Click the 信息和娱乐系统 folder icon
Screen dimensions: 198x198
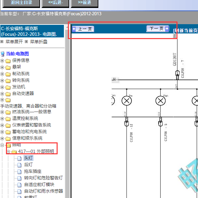pos(8,139)
